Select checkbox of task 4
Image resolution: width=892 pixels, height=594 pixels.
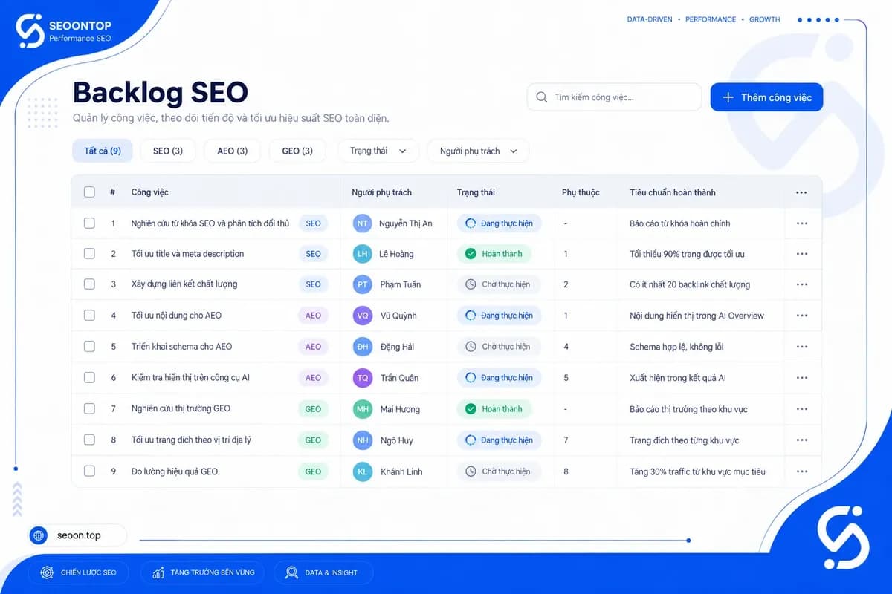coord(89,316)
